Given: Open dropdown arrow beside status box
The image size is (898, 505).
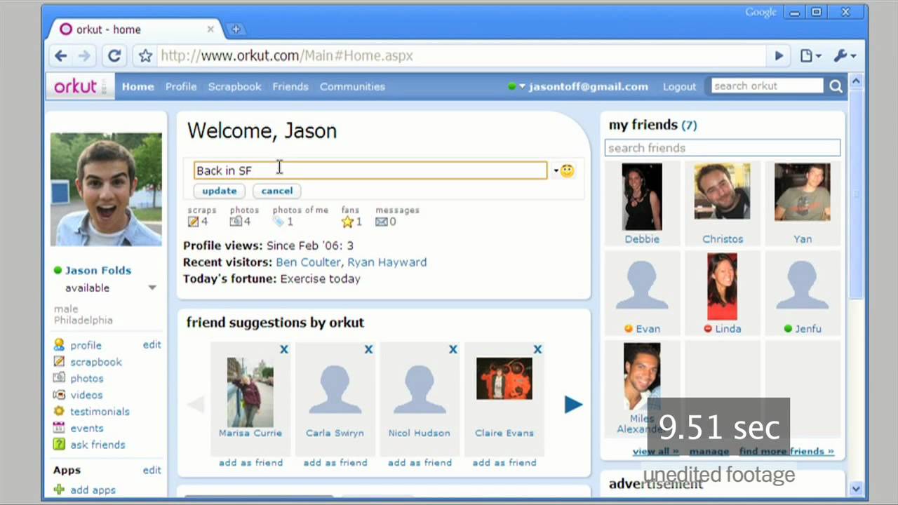Looking at the screenshot, I should coord(556,170).
